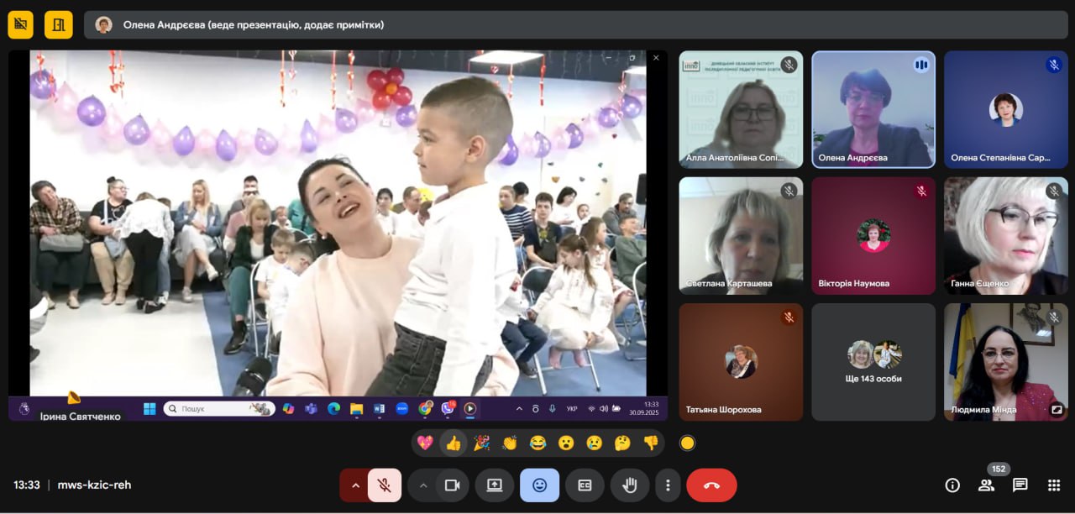The image size is (1075, 514).
Task: Send the clapping hands reaction
Action: coord(510,443)
